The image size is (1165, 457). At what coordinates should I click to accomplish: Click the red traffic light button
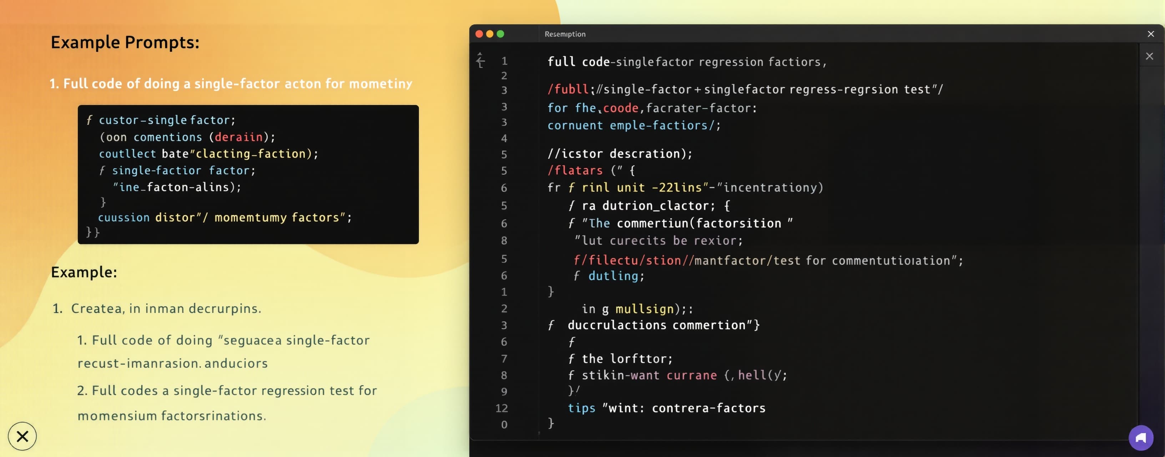pyautogui.click(x=479, y=34)
